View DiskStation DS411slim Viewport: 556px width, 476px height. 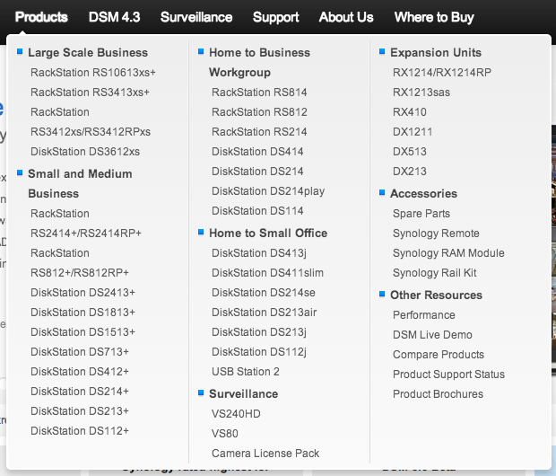[x=268, y=273]
